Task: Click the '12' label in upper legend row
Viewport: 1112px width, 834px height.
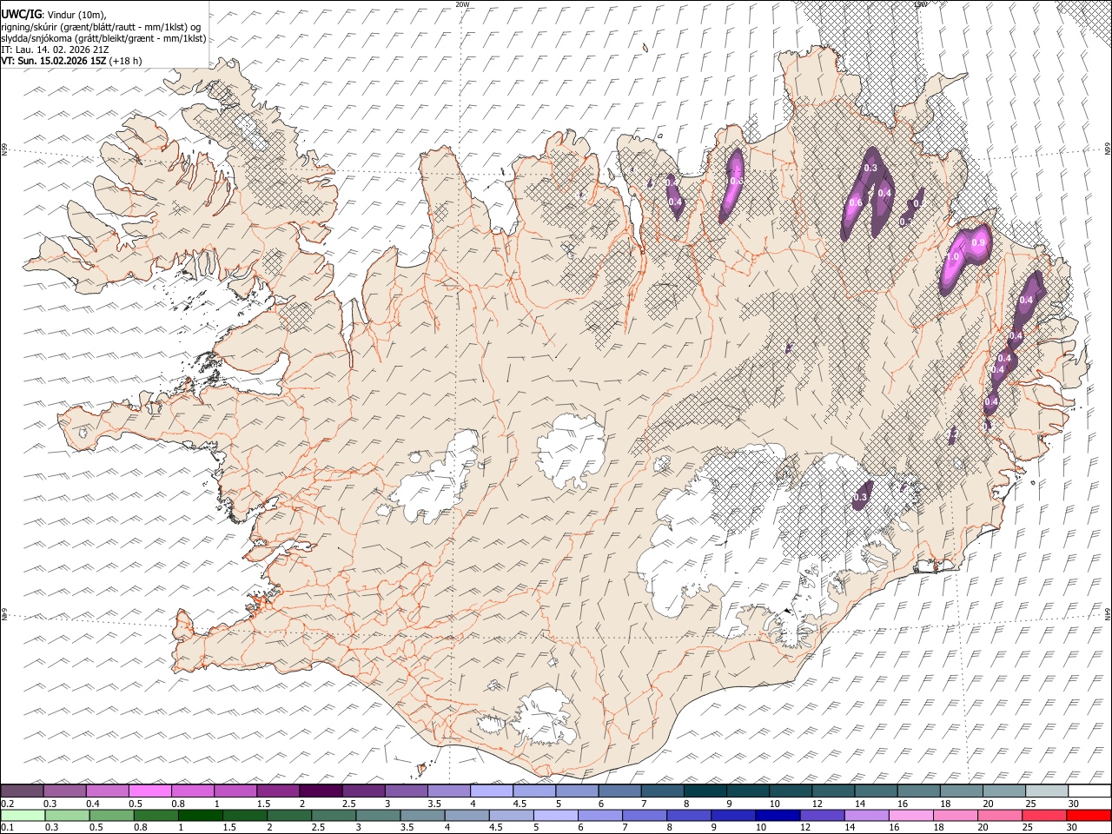Action: point(816,804)
